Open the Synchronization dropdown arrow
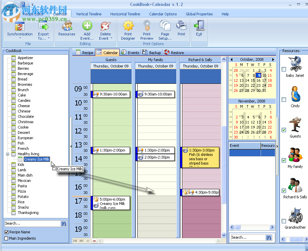Image resolution: width=308 pixels, height=251 pixels. [x=20, y=38]
